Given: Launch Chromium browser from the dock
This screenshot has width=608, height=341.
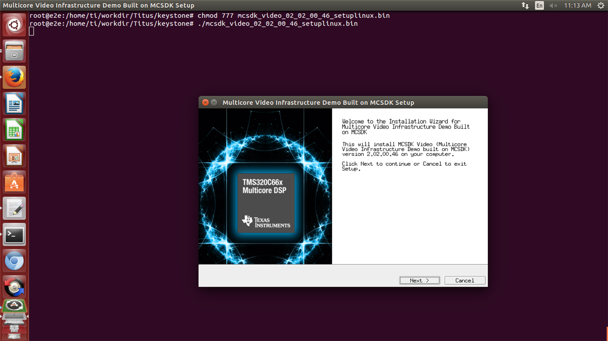Looking at the screenshot, I should [14, 261].
